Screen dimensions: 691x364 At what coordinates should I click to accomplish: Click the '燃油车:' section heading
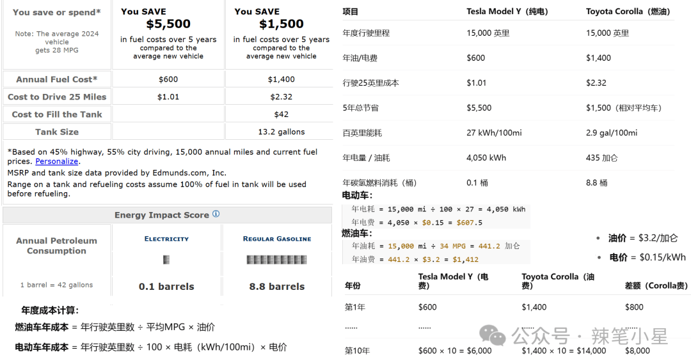pyautogui.click(x=358, y=234)
